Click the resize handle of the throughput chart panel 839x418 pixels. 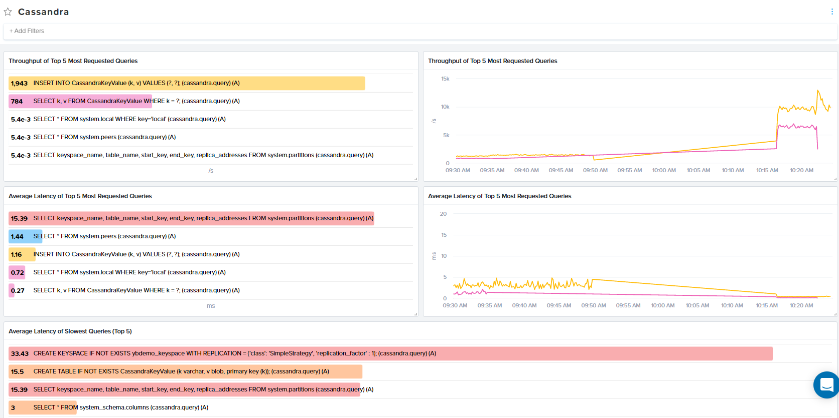point(835,179)
